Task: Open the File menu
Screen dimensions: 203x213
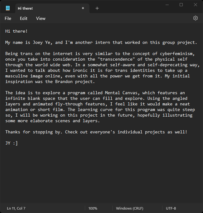Action: click(8, 18)
